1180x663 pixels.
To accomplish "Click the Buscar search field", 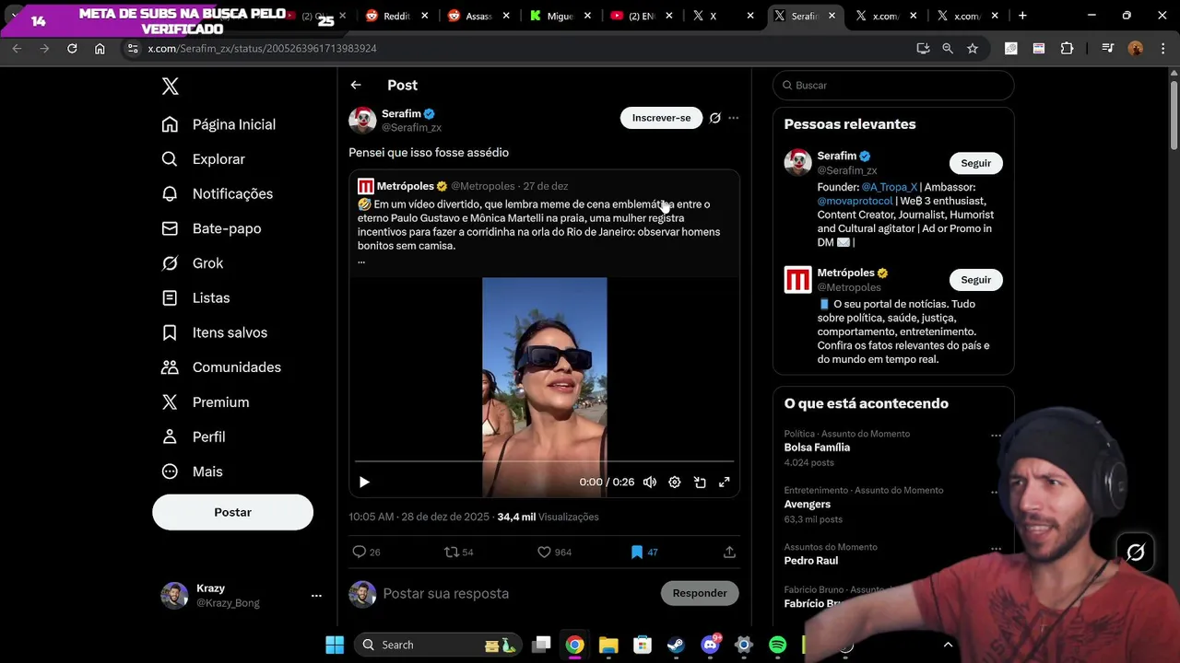I will pyautogui.click(x=893, y=85).
